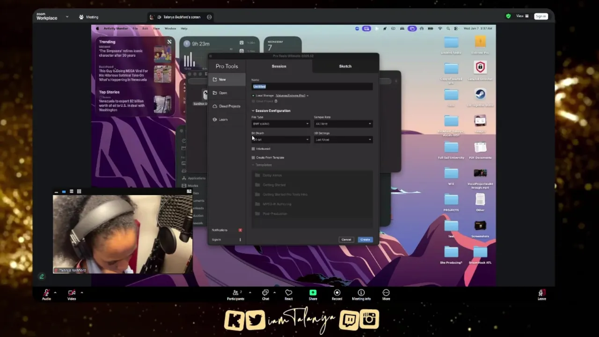Enable the Interleaved checkbox

pyautogui.click(x=253, y=149)
